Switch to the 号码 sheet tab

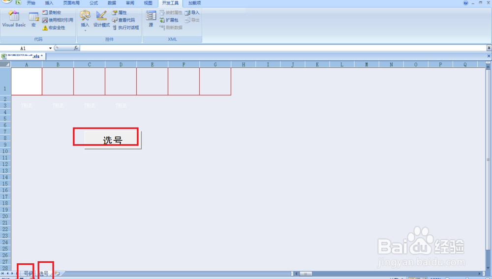(x=28, y=274)
